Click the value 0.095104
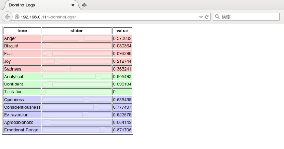The image size is (284, 149). (122, 84)
